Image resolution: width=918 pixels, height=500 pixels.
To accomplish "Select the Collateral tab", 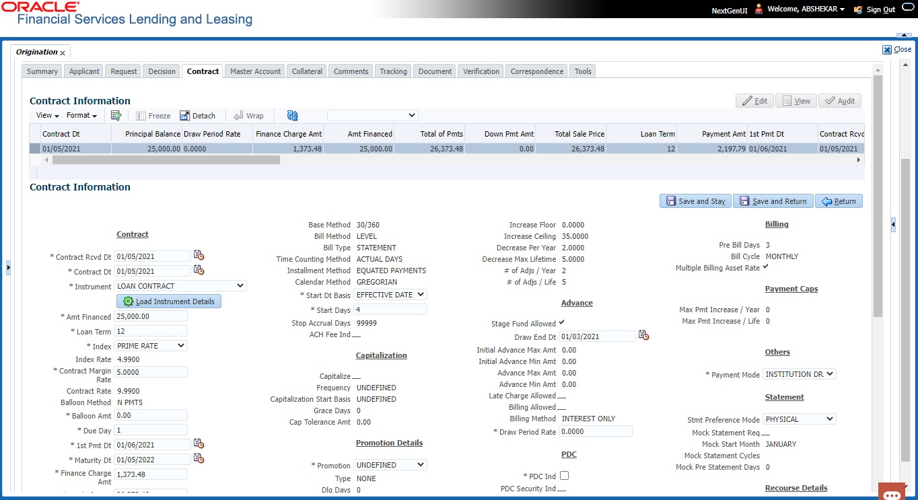I will (308, 71).
